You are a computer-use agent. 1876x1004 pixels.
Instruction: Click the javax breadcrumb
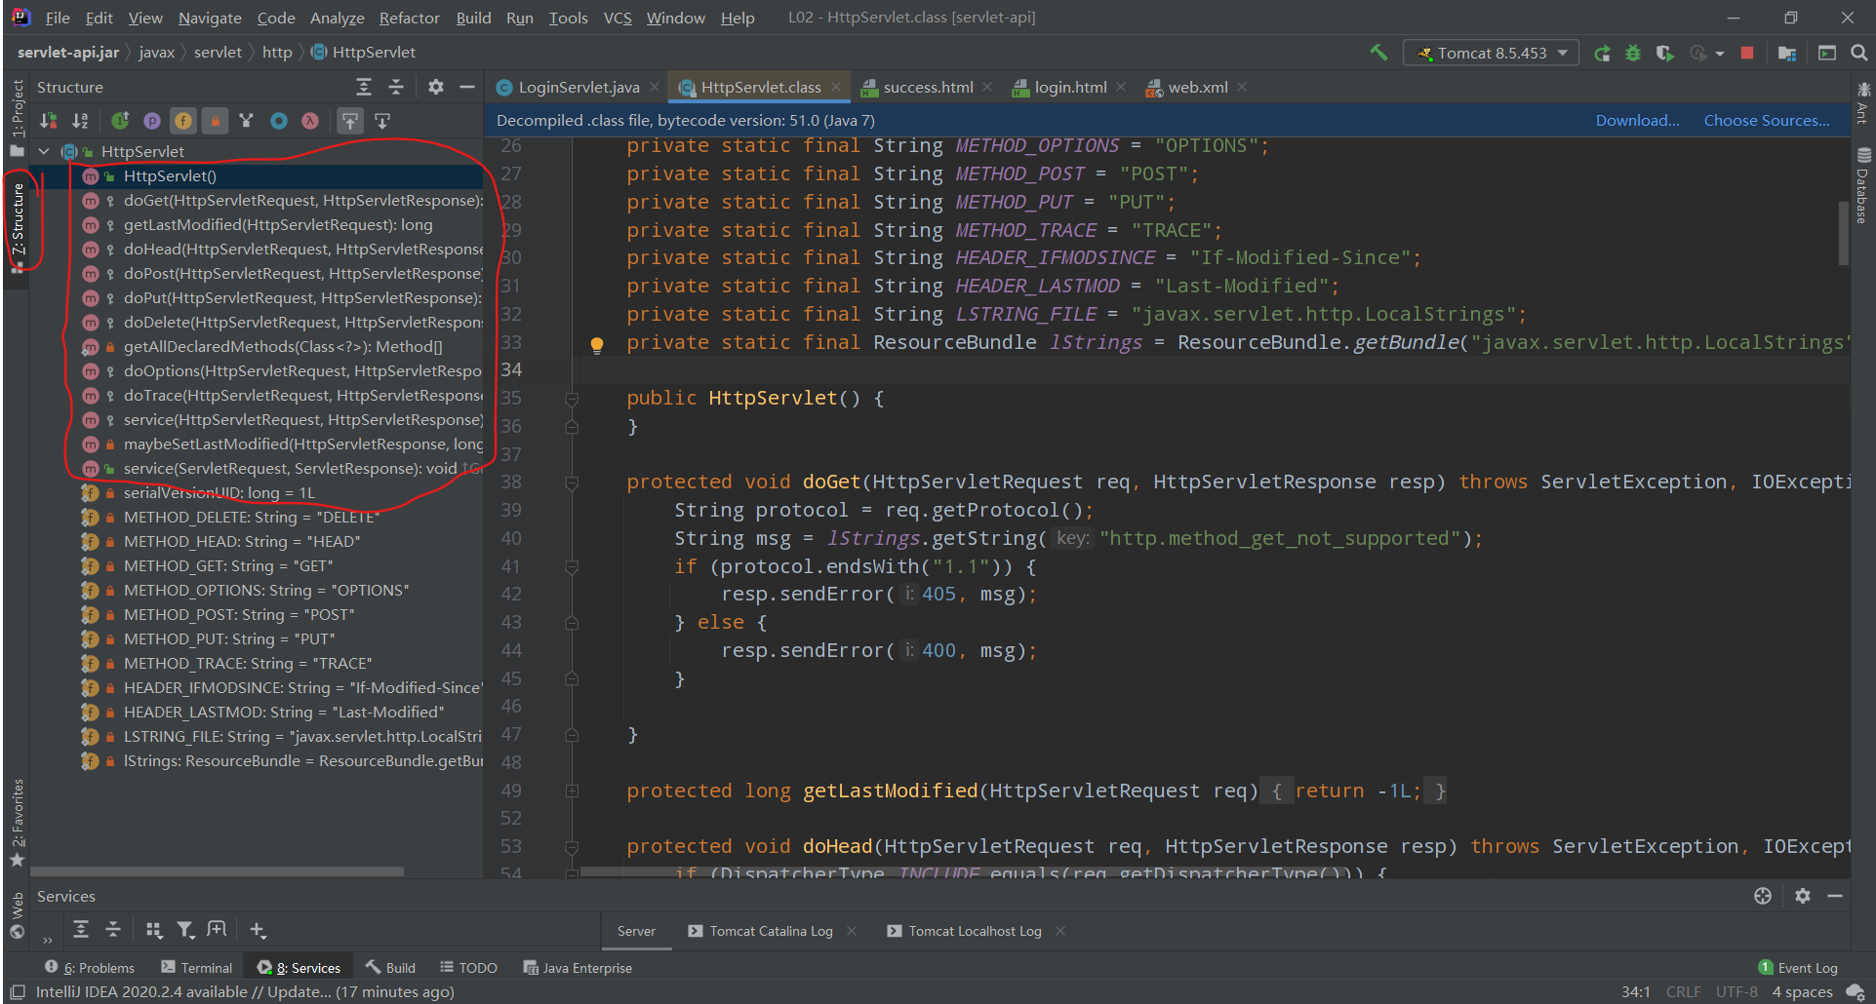(156, 52)
